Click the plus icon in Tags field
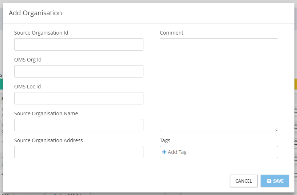Viewport: 297px width, 195px height. [x=164, y=152]
